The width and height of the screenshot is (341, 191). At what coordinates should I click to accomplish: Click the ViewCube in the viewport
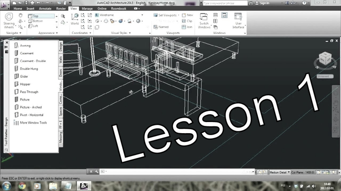click(x=325, y=59)
